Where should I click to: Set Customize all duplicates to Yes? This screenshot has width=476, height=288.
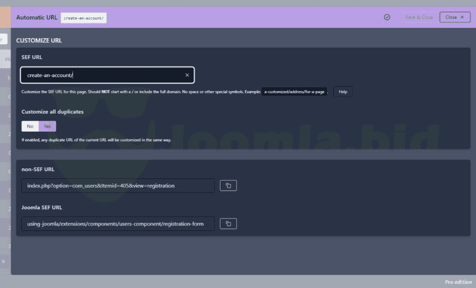(x=48, y=126)
